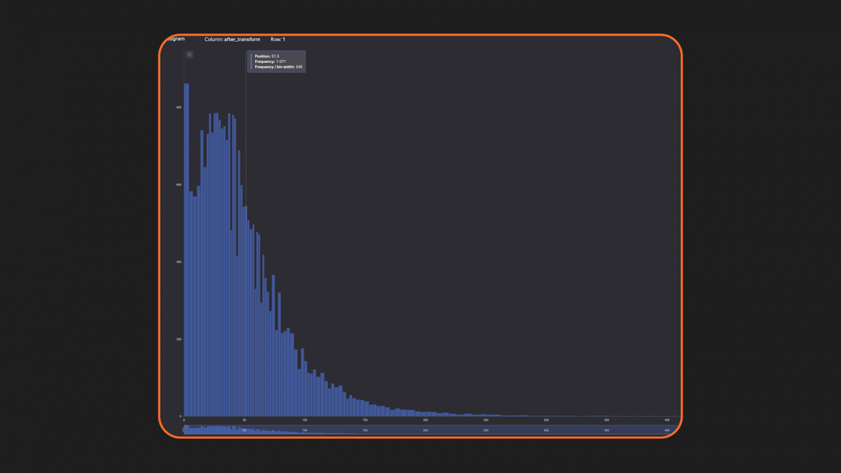Click the left handle of the range navigator
This screenshot has width=841, height=473.
184,430
